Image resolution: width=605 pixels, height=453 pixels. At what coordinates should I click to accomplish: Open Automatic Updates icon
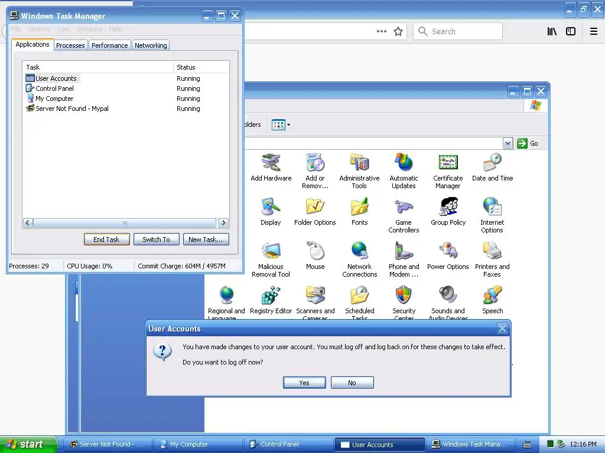[404, 171]
